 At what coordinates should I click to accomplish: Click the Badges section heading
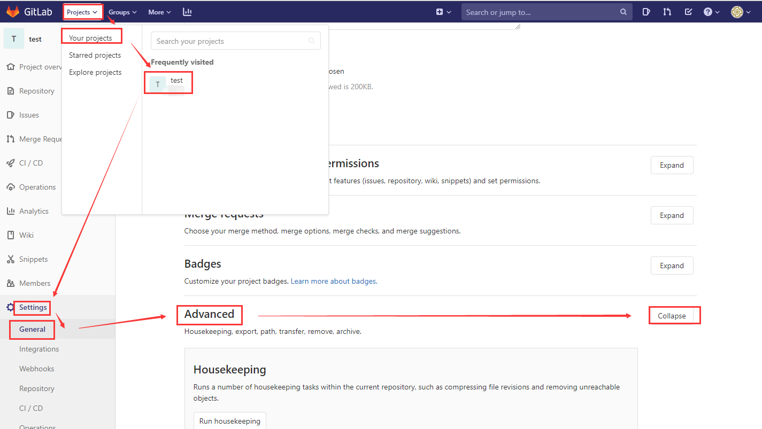203,264
